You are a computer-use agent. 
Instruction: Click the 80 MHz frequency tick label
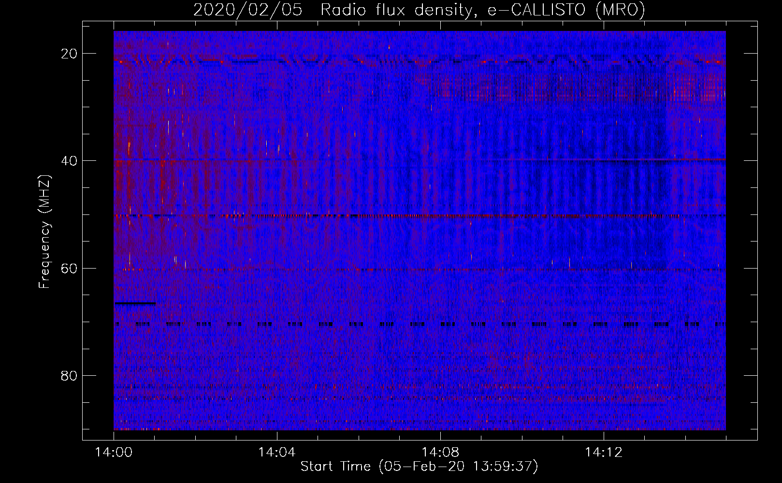click(69, 375)
